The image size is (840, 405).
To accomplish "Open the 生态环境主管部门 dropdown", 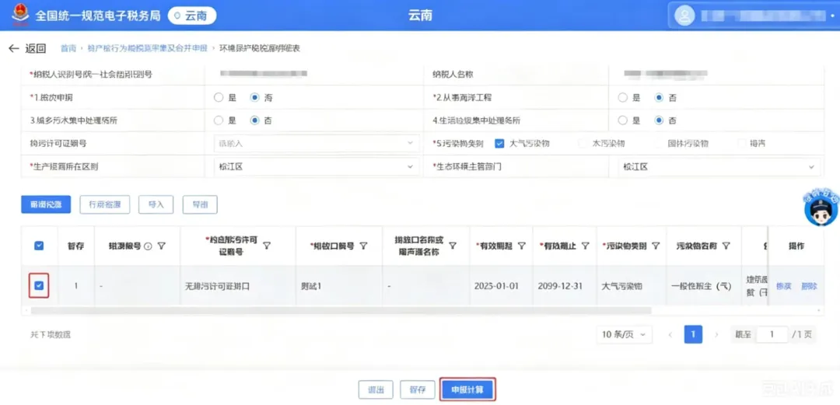I will [719, 166].
